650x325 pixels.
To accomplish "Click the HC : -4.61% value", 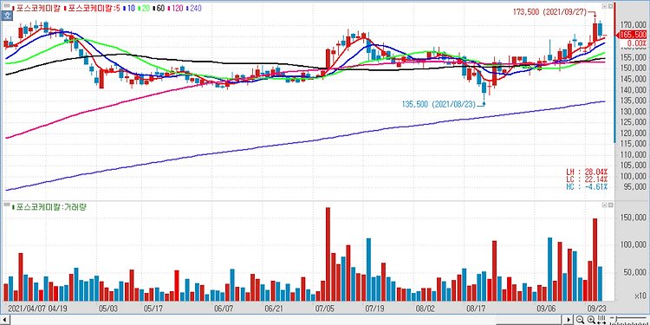I will pos(586,187).
